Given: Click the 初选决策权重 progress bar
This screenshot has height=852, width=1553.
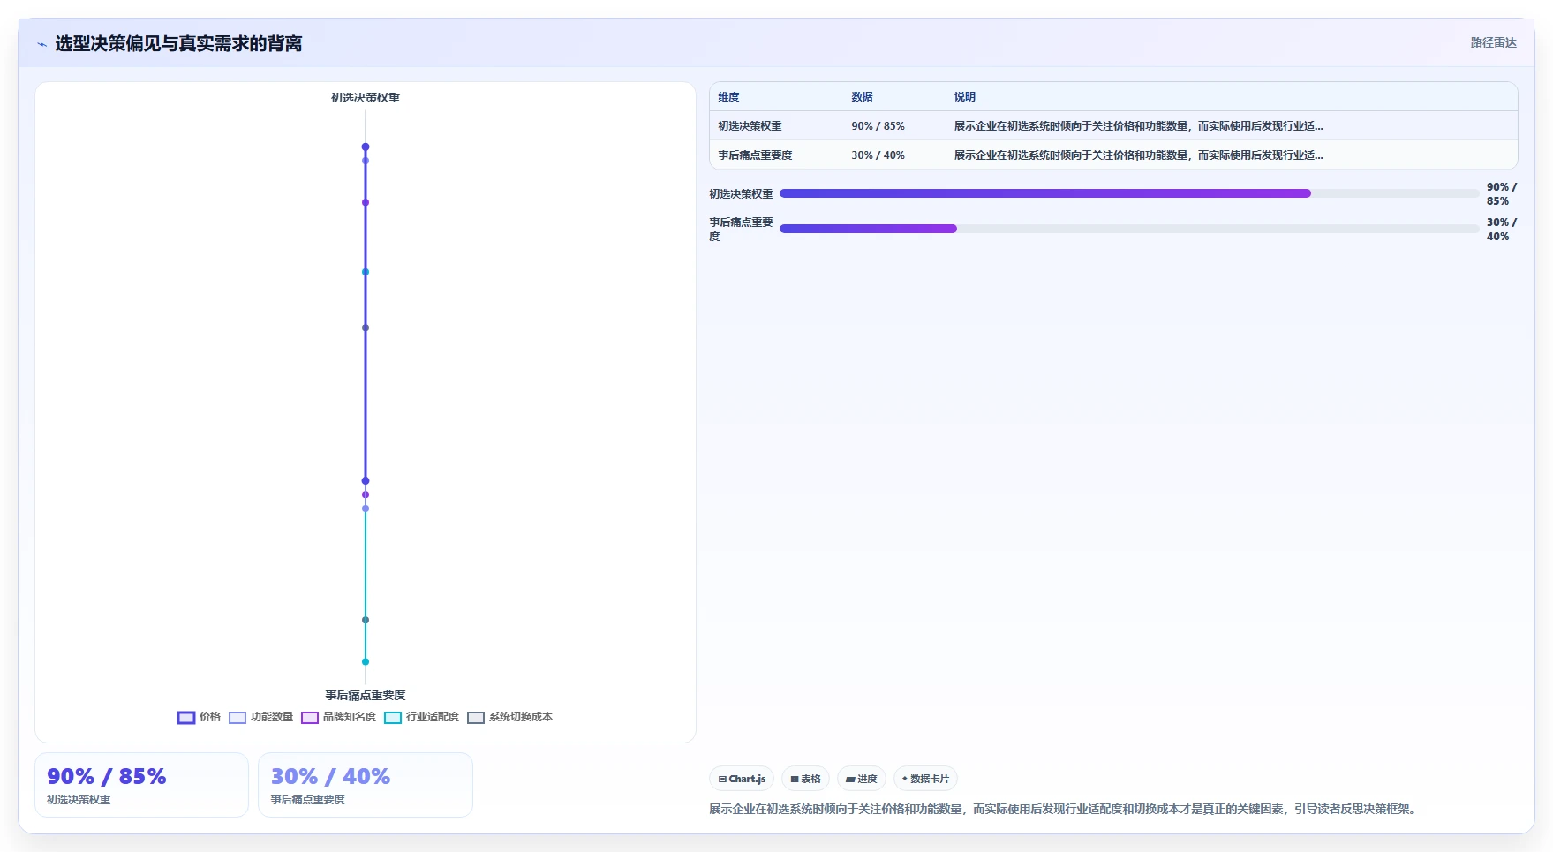Looking at the screenshot, I should point(1129,193).
